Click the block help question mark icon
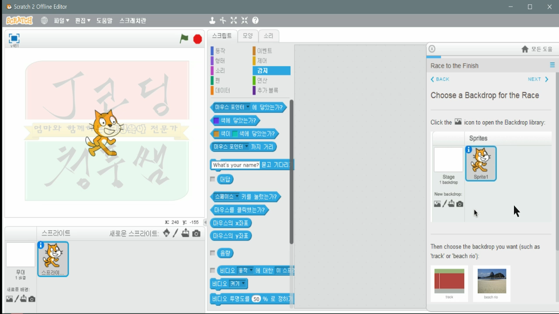559x314 pixels. coord(255,20)
